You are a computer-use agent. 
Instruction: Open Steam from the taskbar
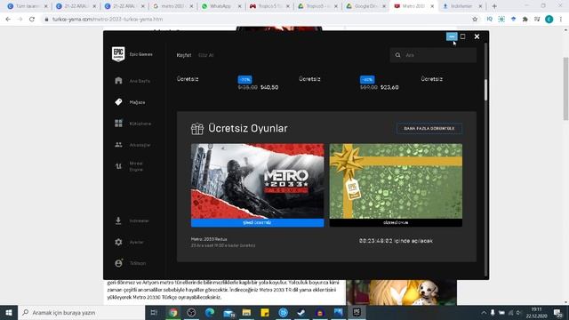[x=301, y=312]
